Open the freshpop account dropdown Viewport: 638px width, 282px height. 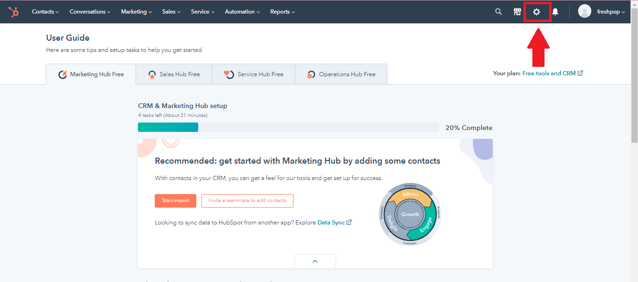[x=611, y=12]
